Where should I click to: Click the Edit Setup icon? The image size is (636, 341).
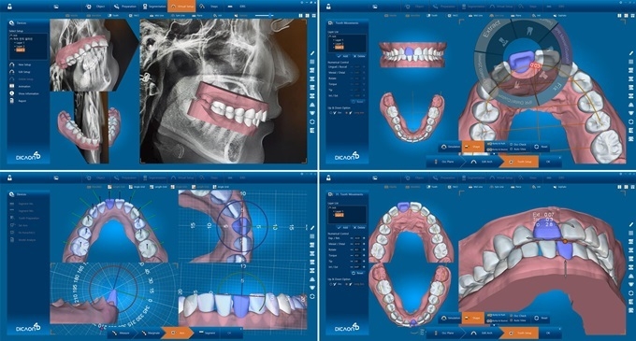(12, 72)
